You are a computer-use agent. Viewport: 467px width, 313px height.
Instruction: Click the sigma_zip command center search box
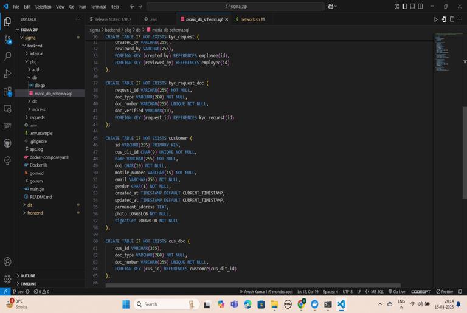pyautogui.click(x=235, y=6)
